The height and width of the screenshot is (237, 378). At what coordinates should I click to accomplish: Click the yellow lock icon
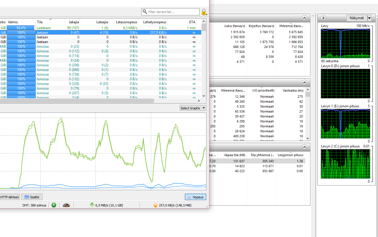[204, 12]
